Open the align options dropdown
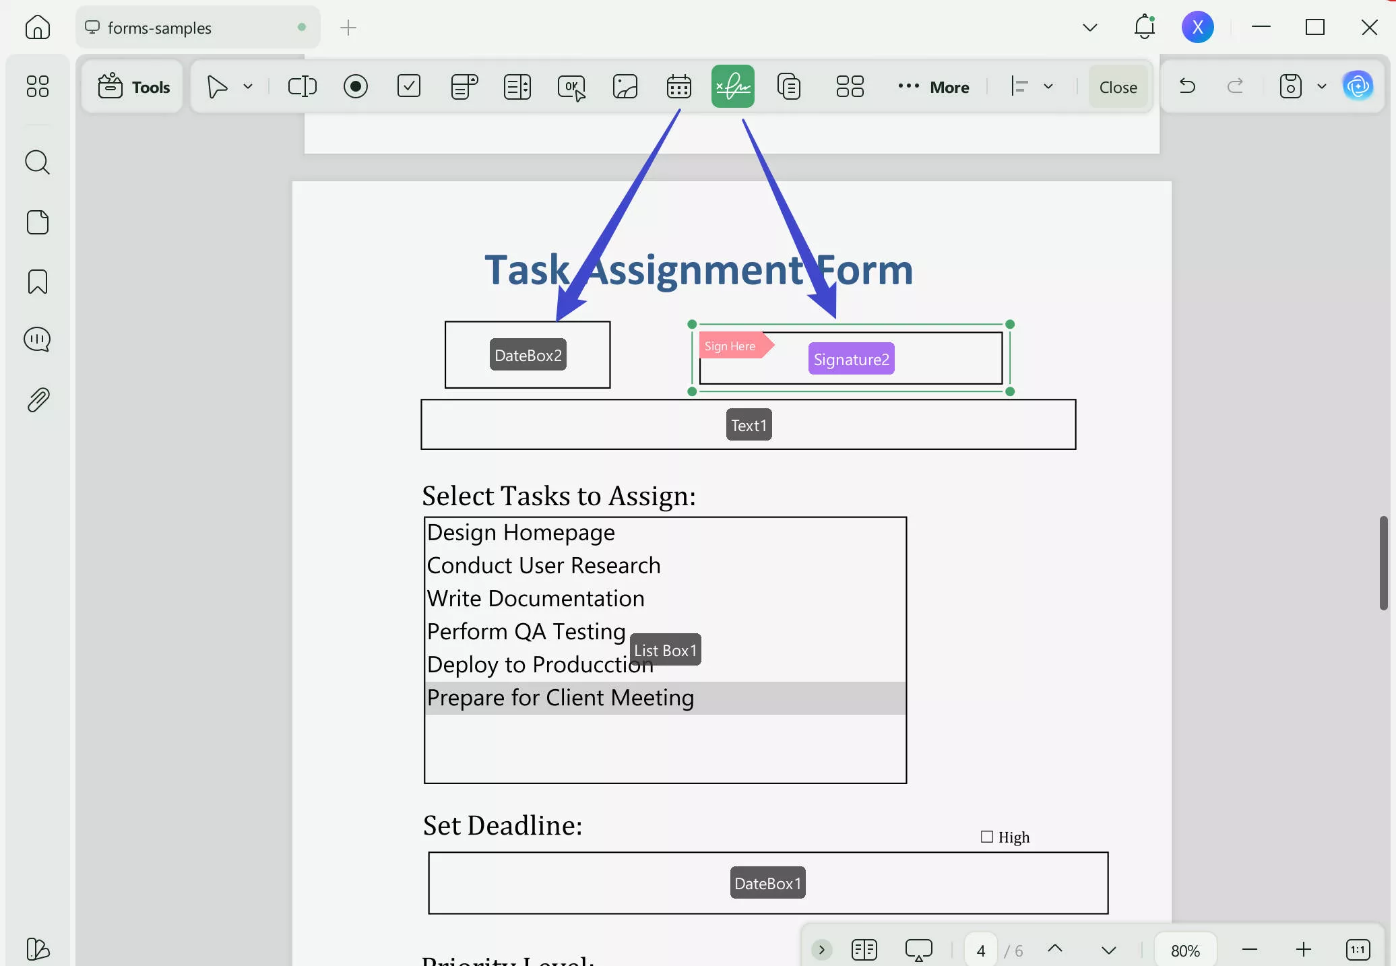Image resolution: width=1396 pixels, height=966 pixels. [1048, 87]
